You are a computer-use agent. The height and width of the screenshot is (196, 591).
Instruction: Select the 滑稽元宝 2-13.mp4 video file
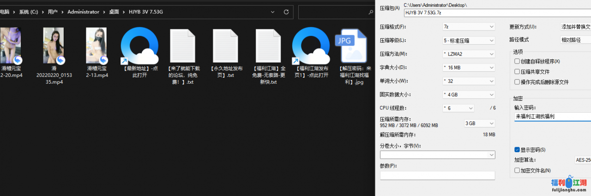pos(97,46)
